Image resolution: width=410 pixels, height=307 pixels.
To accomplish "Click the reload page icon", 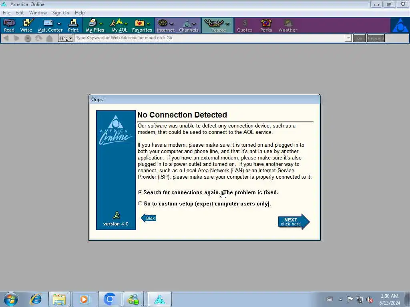I will 39,38.
